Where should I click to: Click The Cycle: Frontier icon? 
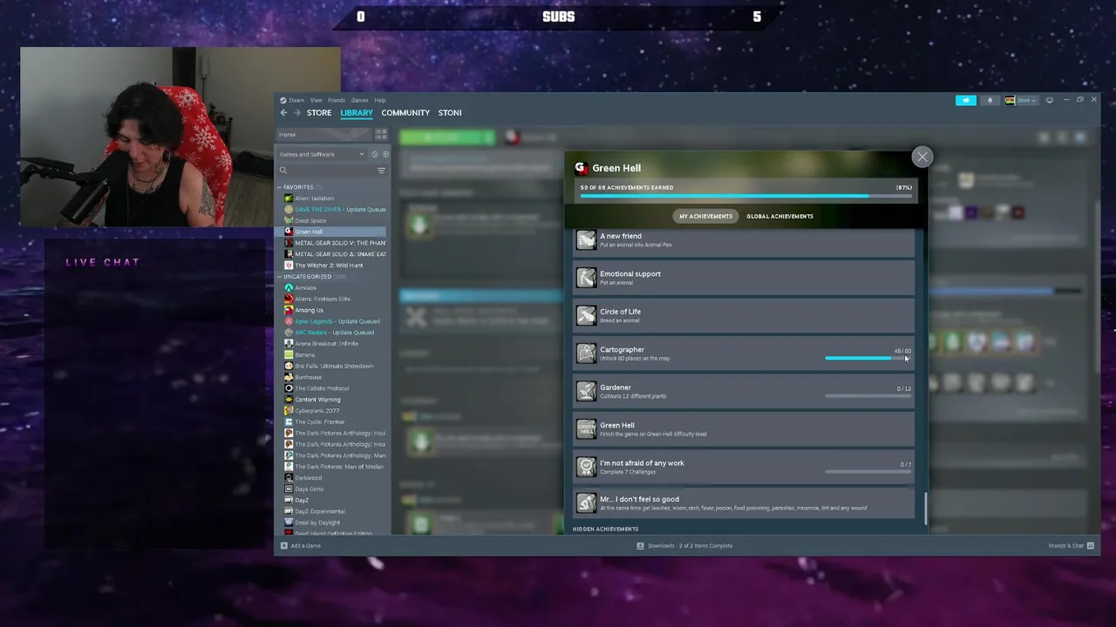[289, 421]
